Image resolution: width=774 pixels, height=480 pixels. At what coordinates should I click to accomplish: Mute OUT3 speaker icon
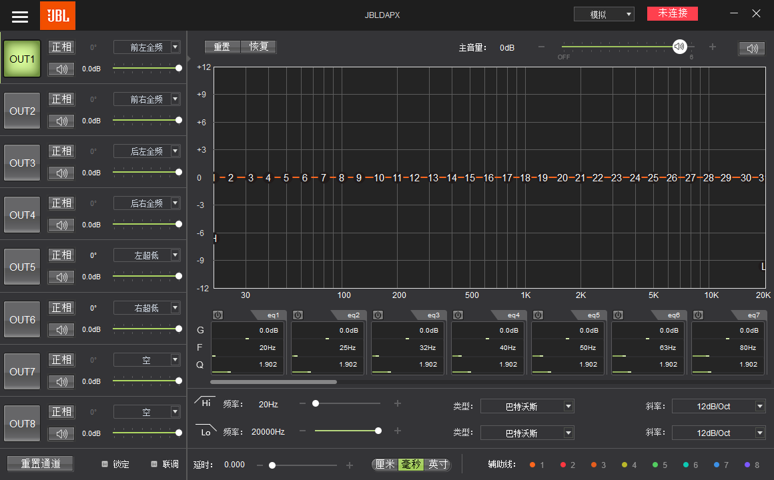61,173
